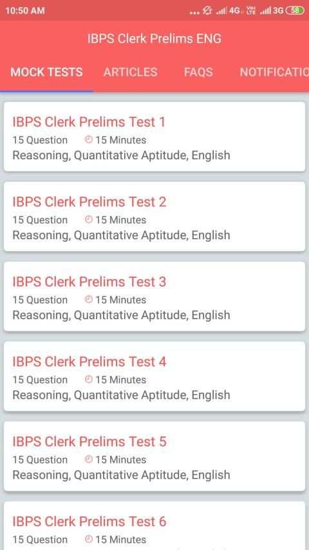Screen dimensions: 309x550
Task: Tap the battery indicator in status bar
Action: coord(295,10)
